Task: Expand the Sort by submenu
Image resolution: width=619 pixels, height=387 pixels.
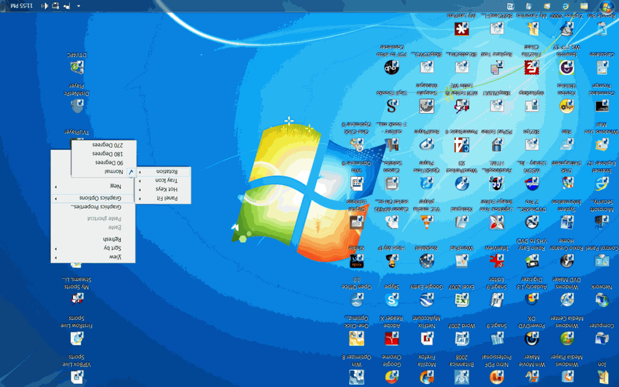Action: click(93, 248)
